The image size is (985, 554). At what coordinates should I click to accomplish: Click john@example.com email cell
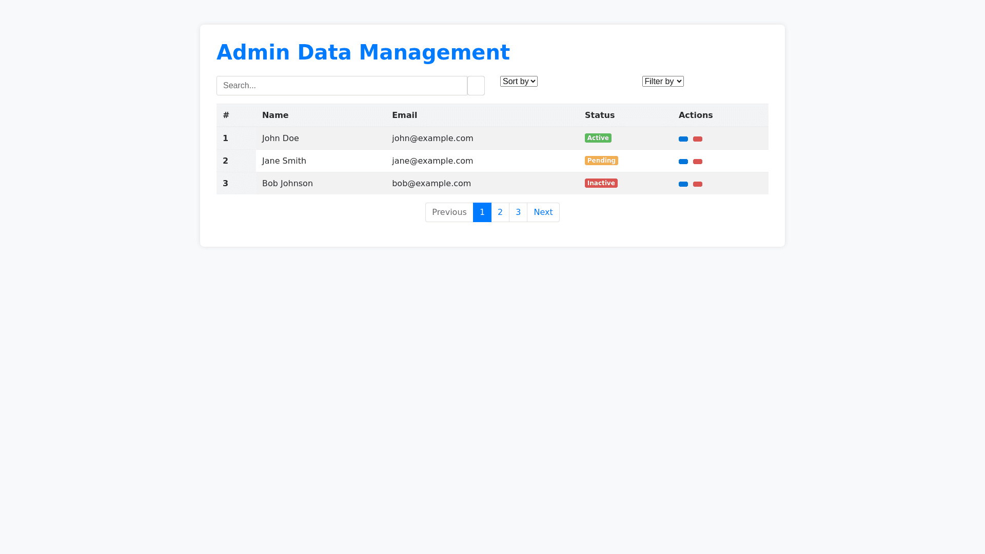(x=432, y=138)
